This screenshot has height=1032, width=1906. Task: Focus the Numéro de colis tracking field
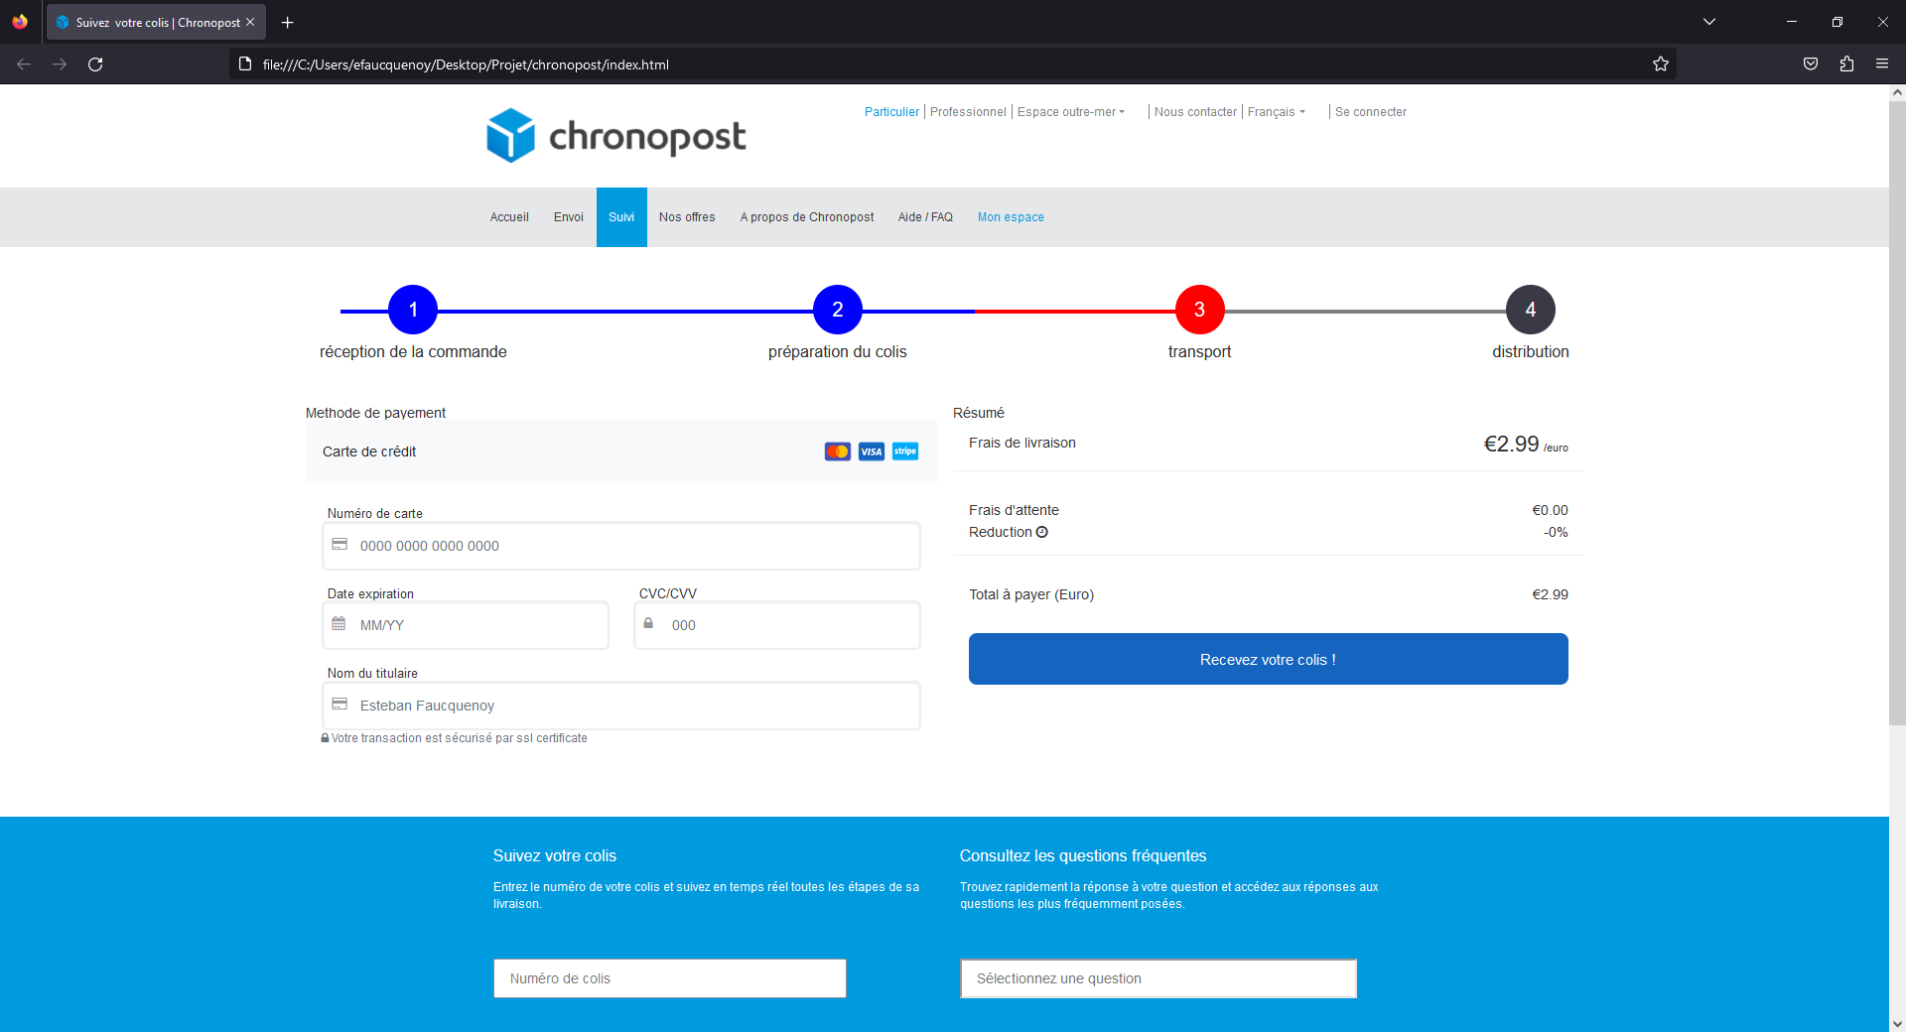coord(670,978)
